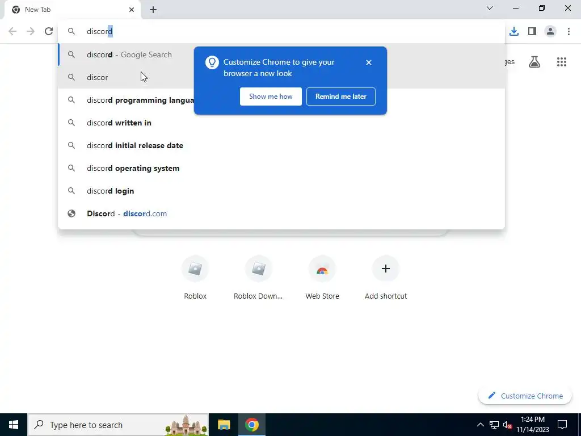Toggle the side panel icon
The image size is (581, 436).
point(532,31)
